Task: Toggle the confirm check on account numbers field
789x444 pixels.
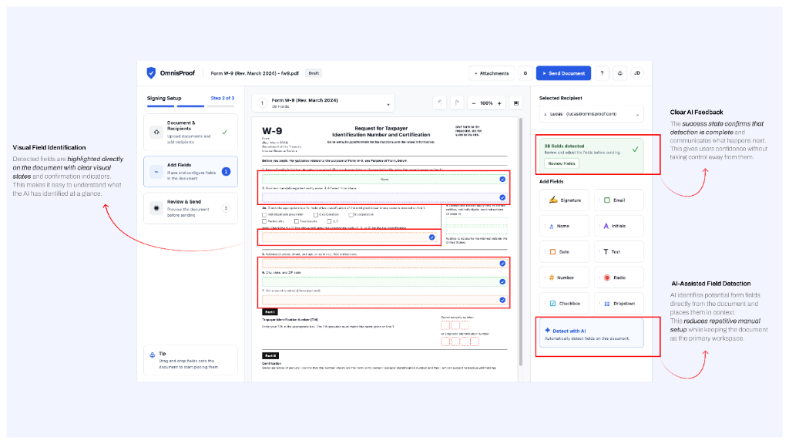Action: tap(502, 300)
